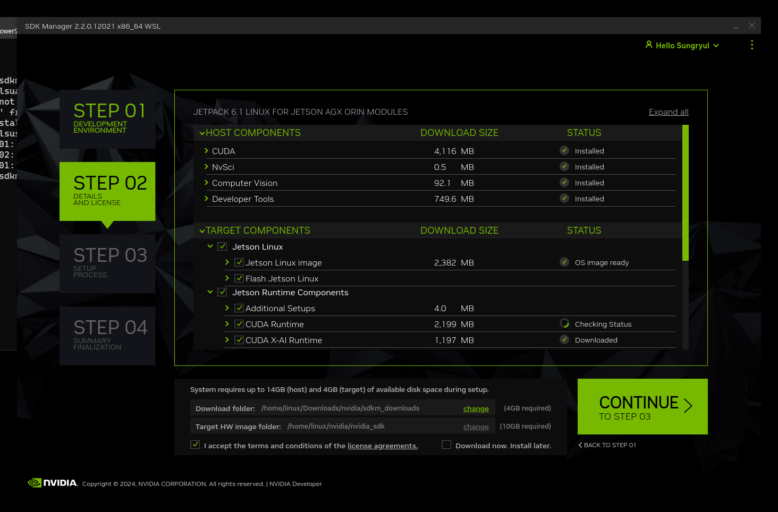The height and width of the screenshot is (512, 778).
Task: Click the 2,382 MB Jetson Linux image size
Action: pos(454,262)
